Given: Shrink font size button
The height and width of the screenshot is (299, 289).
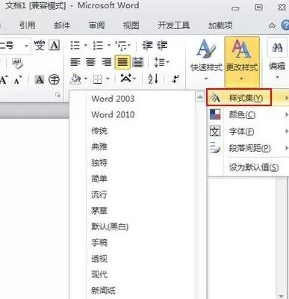Looking at the screenshot, I should pyautogui.click(x=18, y=80).
